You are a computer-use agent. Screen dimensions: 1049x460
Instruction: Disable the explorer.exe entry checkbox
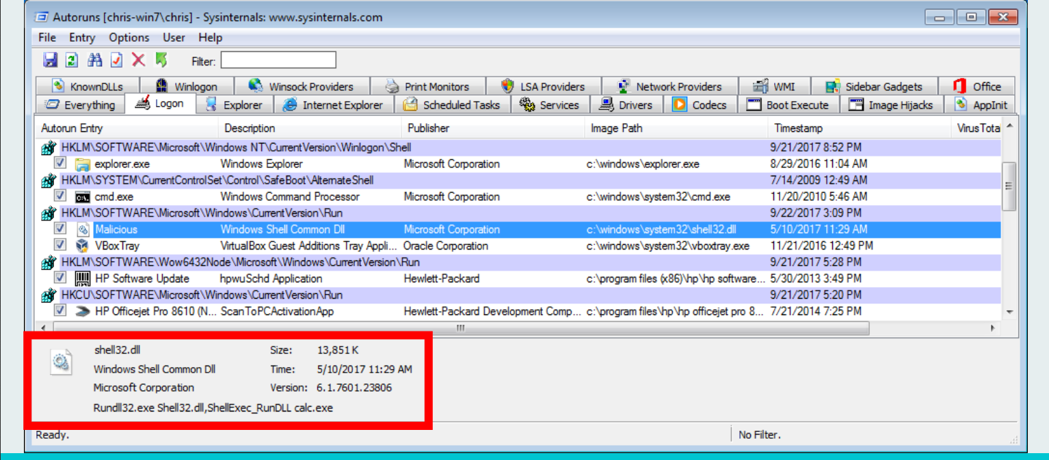click(60, 163)
